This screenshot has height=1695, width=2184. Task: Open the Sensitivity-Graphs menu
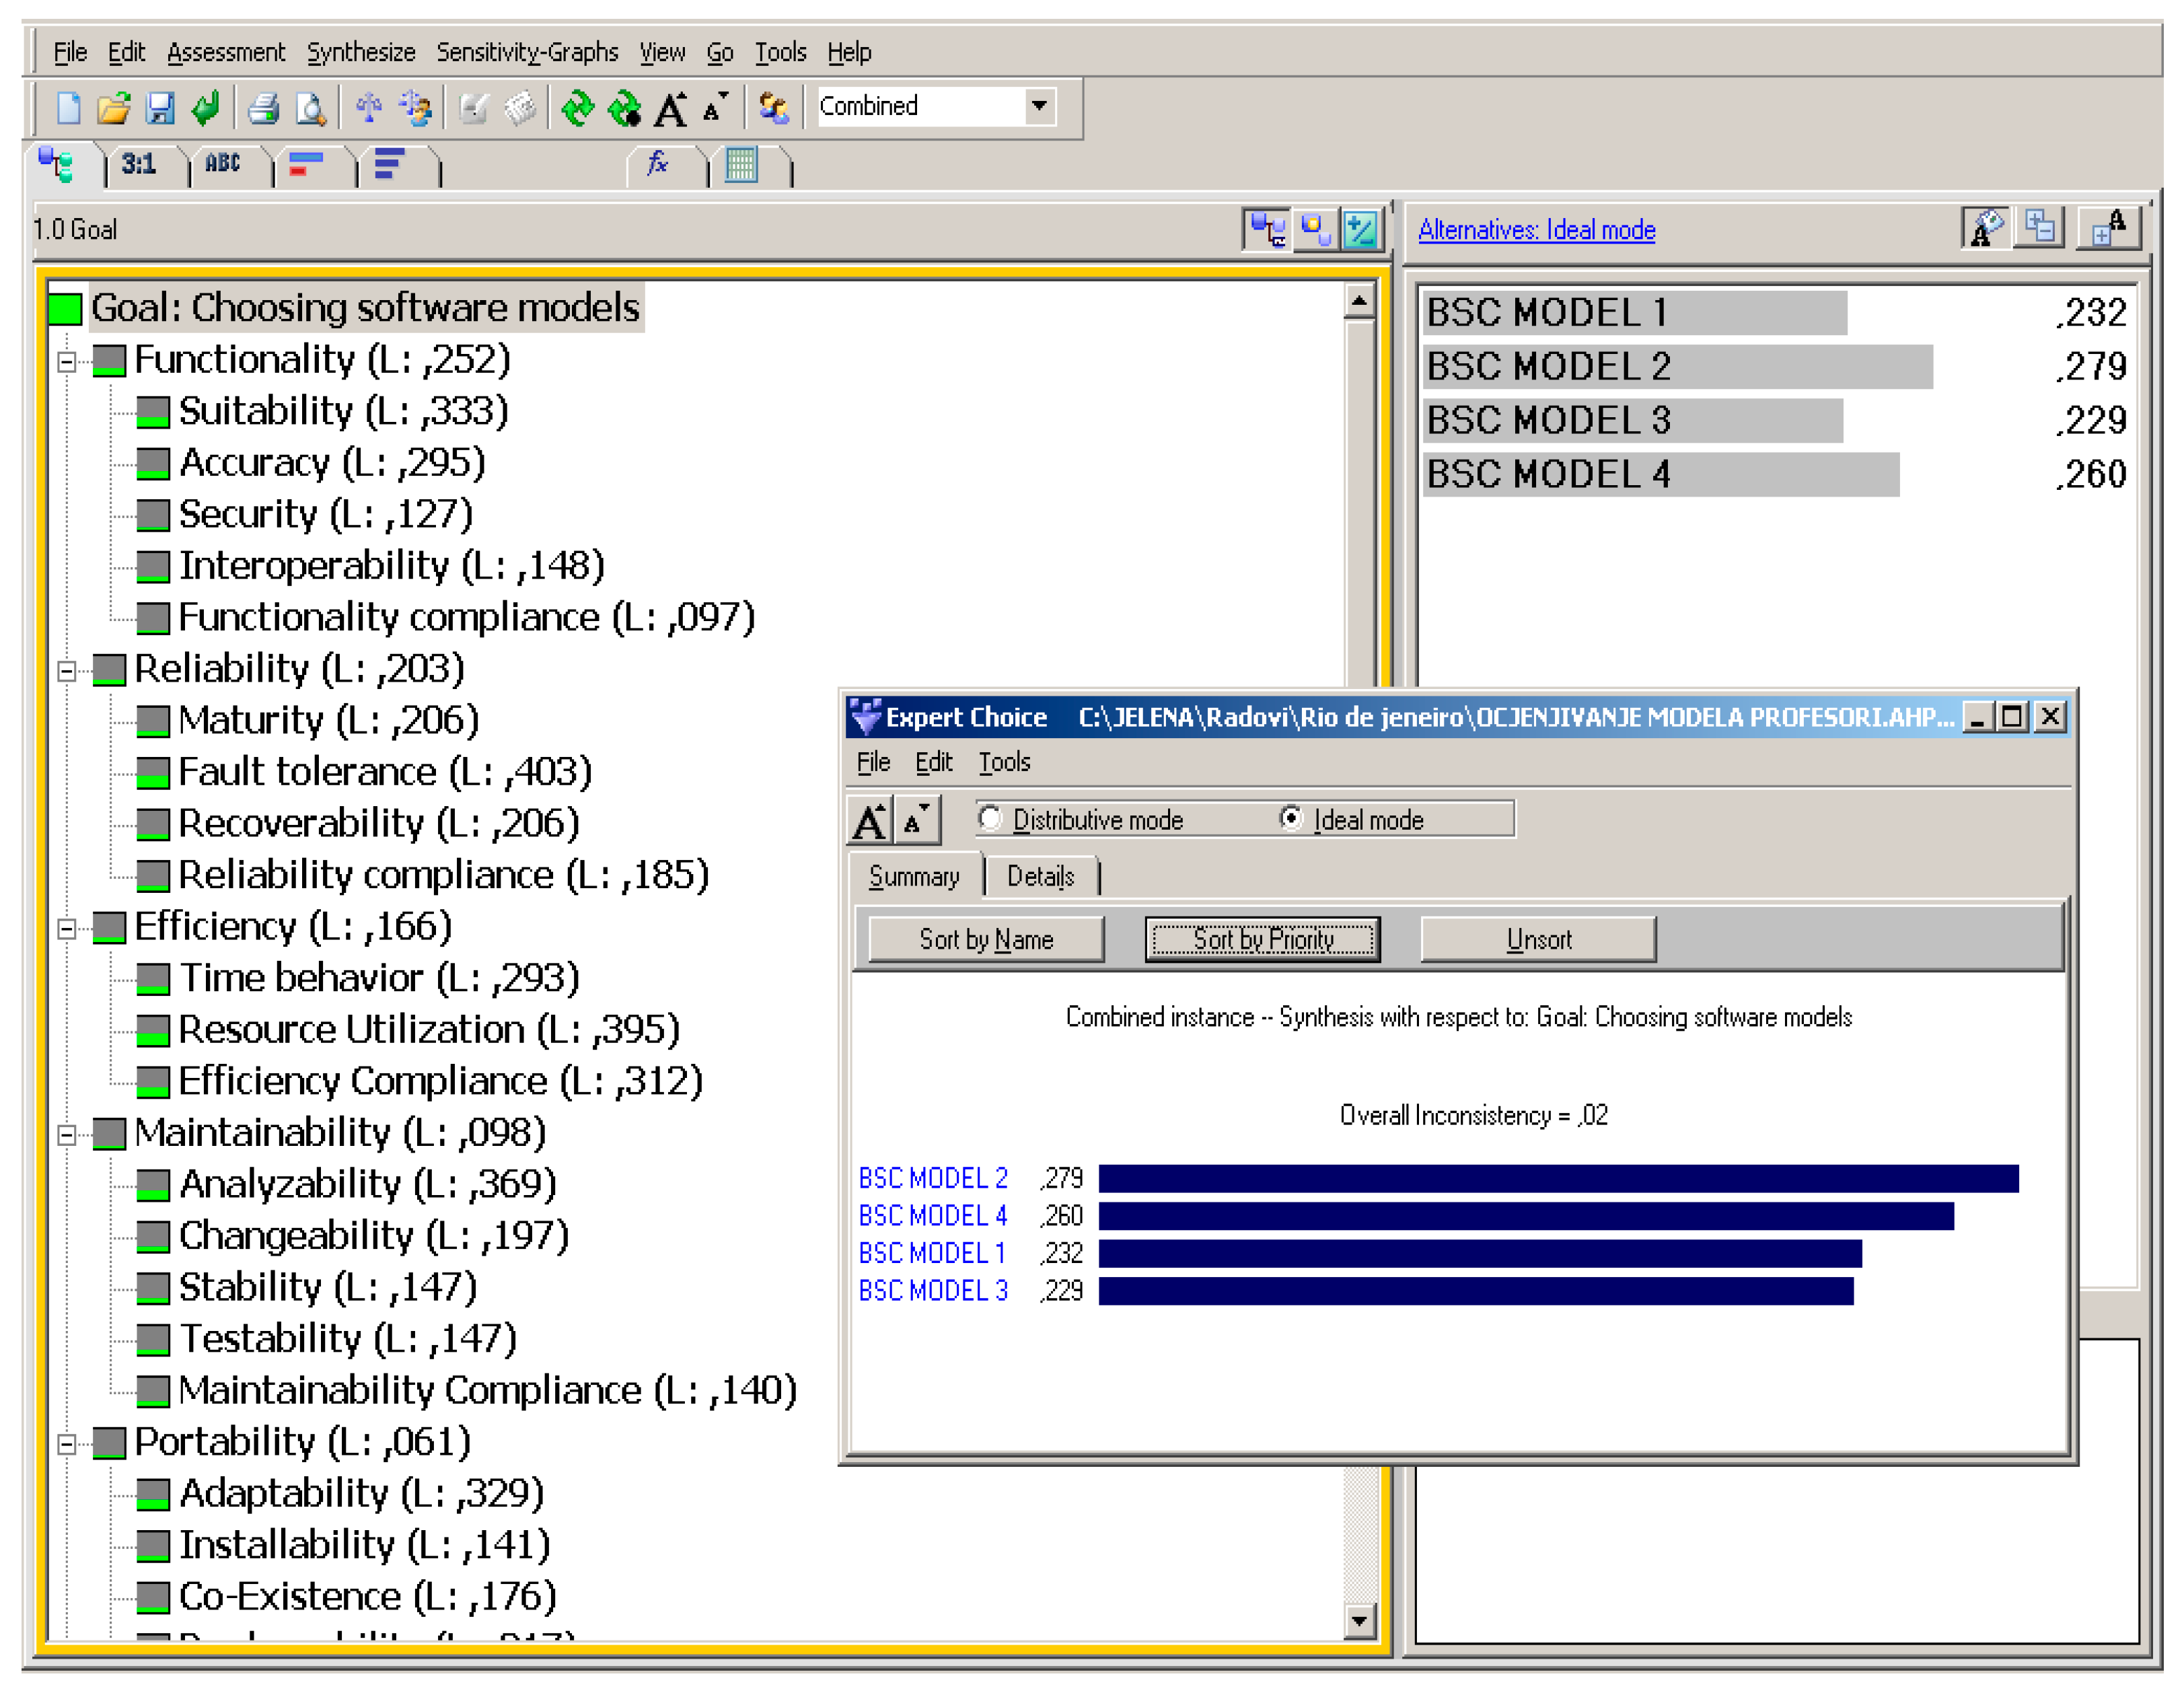(527, 52)
